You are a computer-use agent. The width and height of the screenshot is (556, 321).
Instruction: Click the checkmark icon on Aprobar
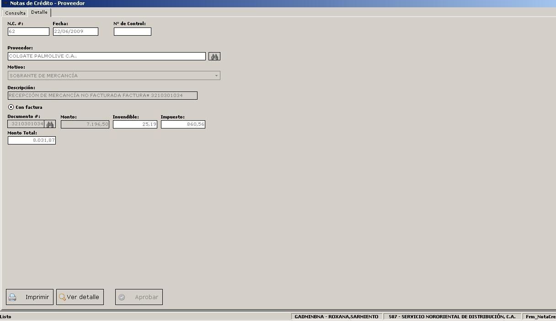click(122, 297)
